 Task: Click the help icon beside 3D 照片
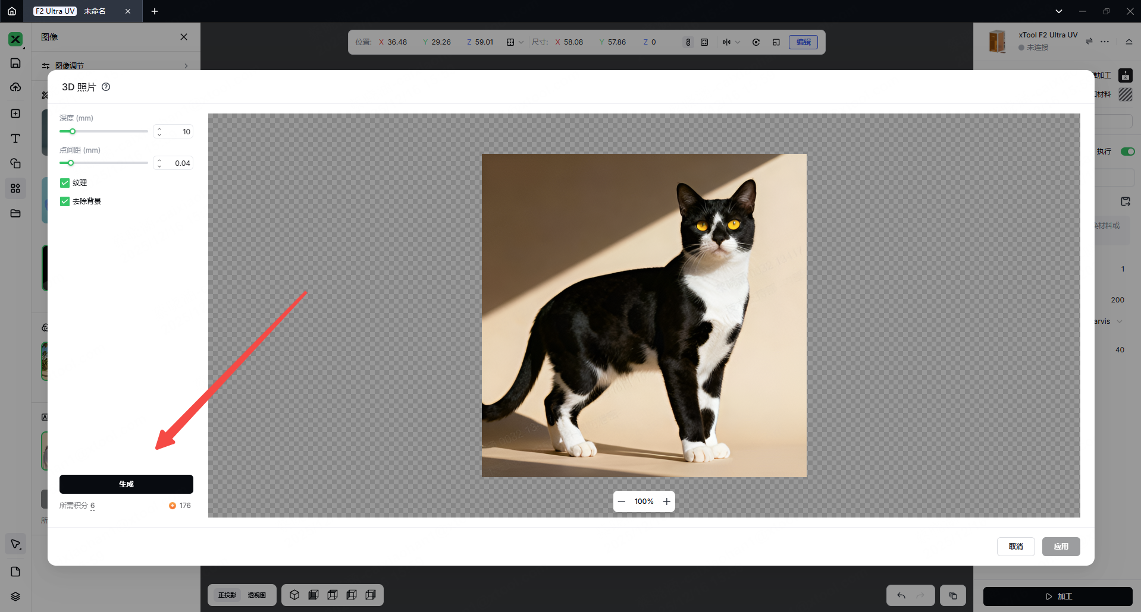coord(106,87)
